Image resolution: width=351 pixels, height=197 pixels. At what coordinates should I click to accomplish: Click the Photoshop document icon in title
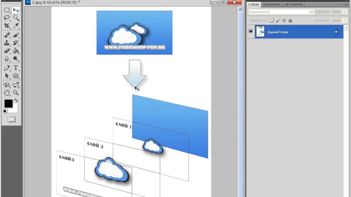tap(28, 2)
